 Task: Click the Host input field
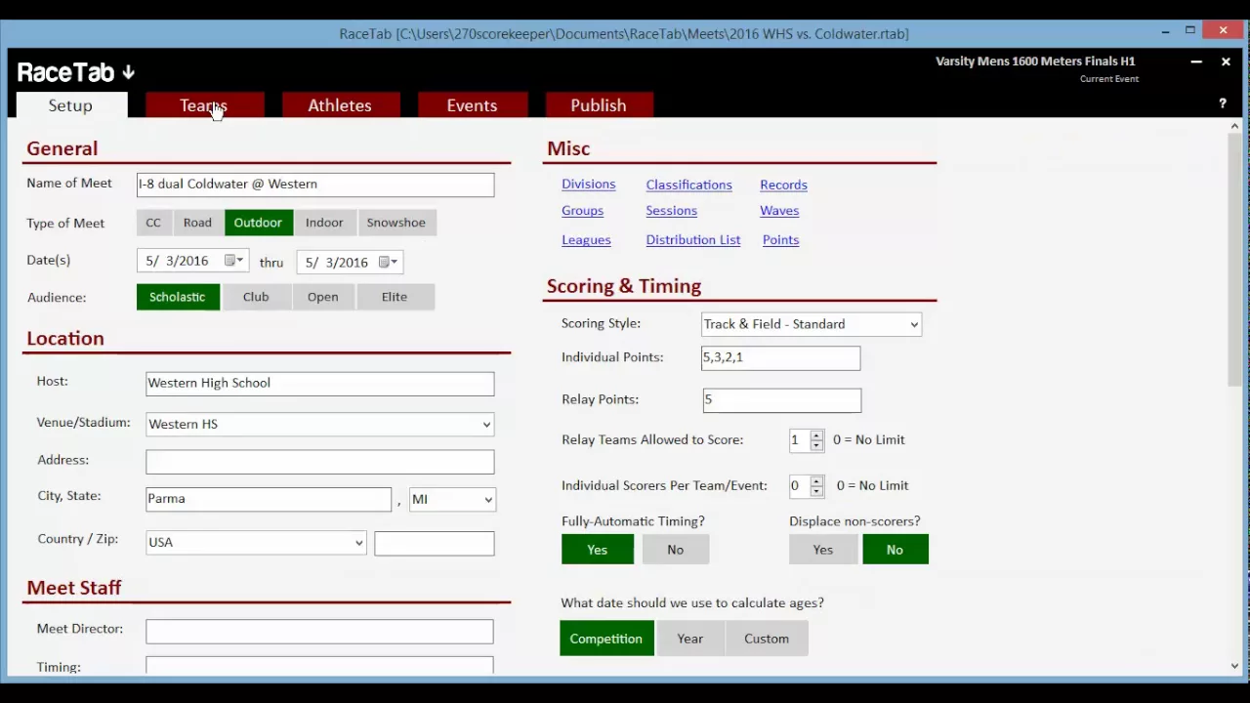[x=320, y=384]
